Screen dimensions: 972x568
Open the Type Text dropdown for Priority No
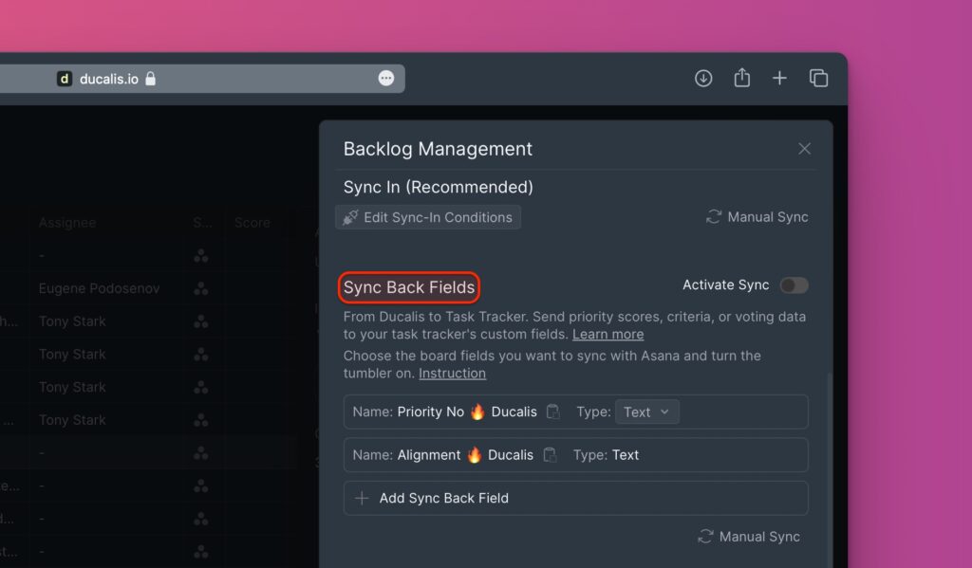click(x=646, y=412)
